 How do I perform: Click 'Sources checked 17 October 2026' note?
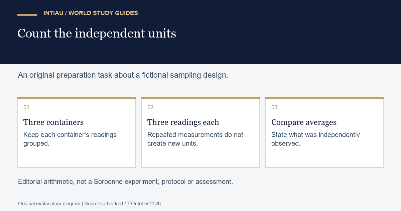tap(123, 204)
